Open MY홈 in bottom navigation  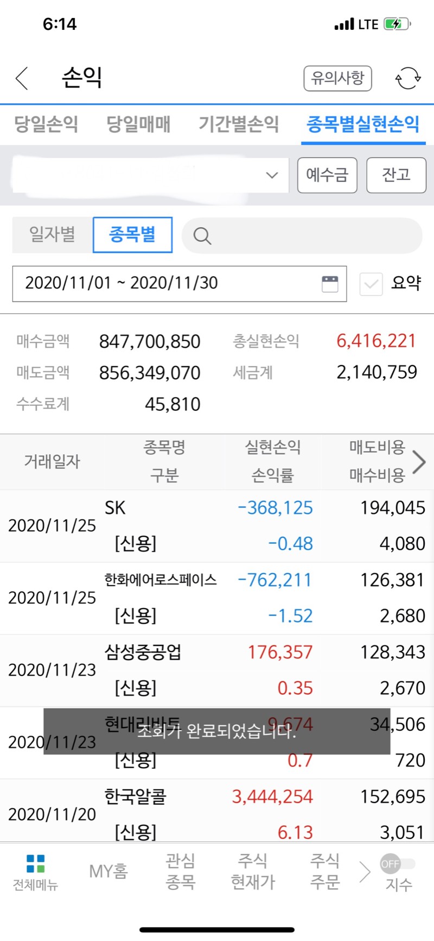point(108,871)
